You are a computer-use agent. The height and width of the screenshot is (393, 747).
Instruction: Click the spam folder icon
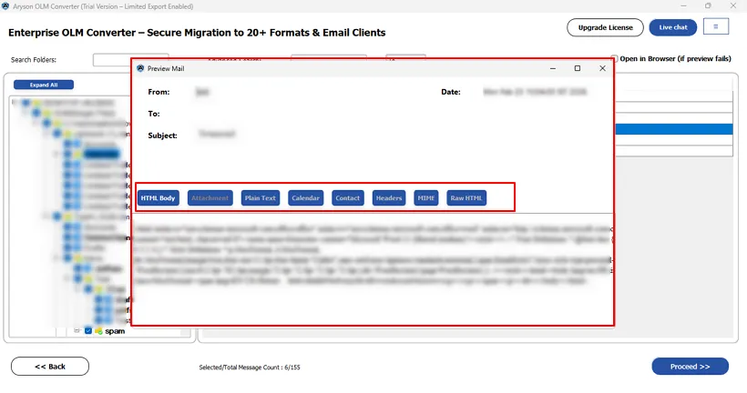pyautogui.click(x=98, y=331)
